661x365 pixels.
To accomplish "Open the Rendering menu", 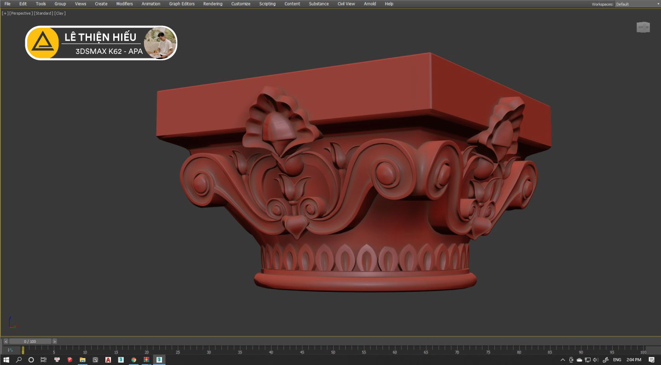I will pyautogui.click(x=213, y=4).
